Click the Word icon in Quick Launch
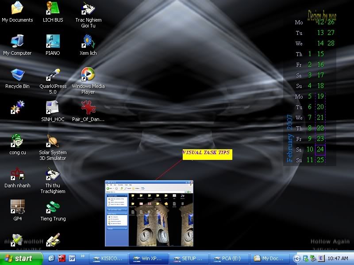Image resolution: width=354 pixels, height=265 pixels. 72,258
